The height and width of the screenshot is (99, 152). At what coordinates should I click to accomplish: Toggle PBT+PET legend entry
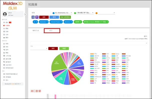pyautogui.click(x=95, y=68)
